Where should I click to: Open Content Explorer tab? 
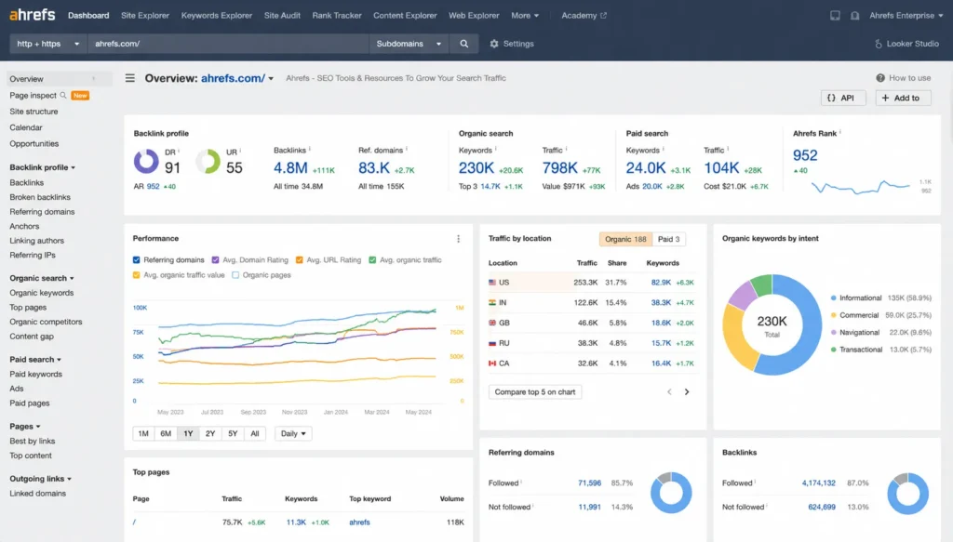[x=405, y=15]
